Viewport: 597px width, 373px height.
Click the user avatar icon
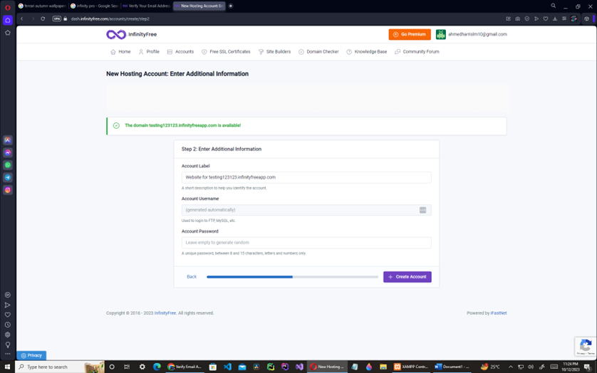[441, 34]
